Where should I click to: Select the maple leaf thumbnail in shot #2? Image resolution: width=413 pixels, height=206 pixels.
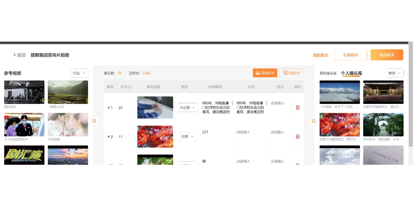coord(155,136)
